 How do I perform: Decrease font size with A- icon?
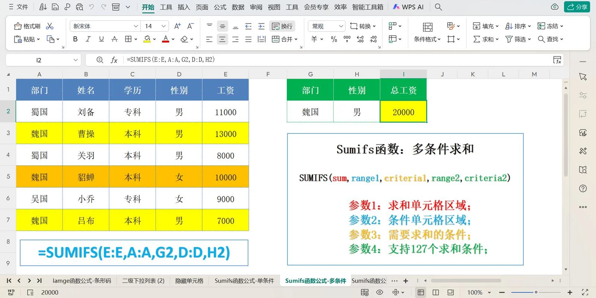[190, 26]
